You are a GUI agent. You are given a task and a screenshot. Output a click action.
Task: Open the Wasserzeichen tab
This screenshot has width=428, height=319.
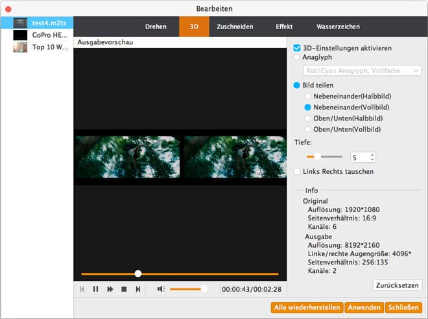coord(338,27)
